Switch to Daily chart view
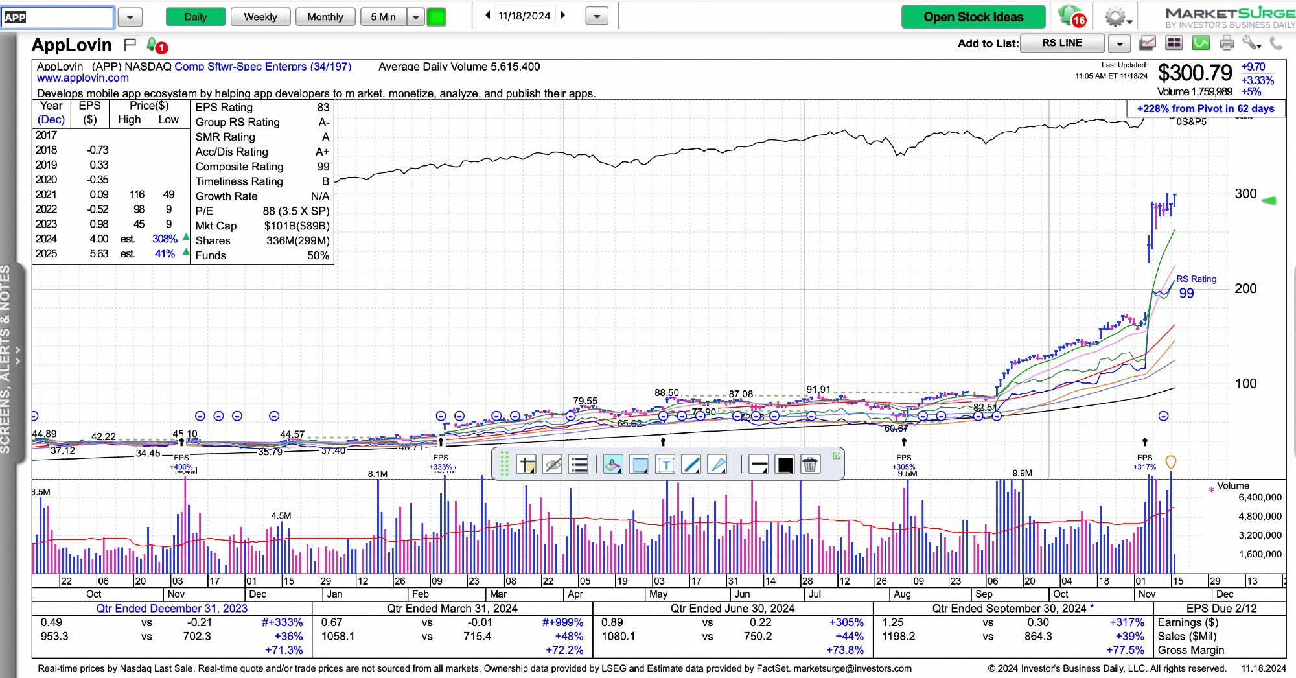 click(196, 17)
